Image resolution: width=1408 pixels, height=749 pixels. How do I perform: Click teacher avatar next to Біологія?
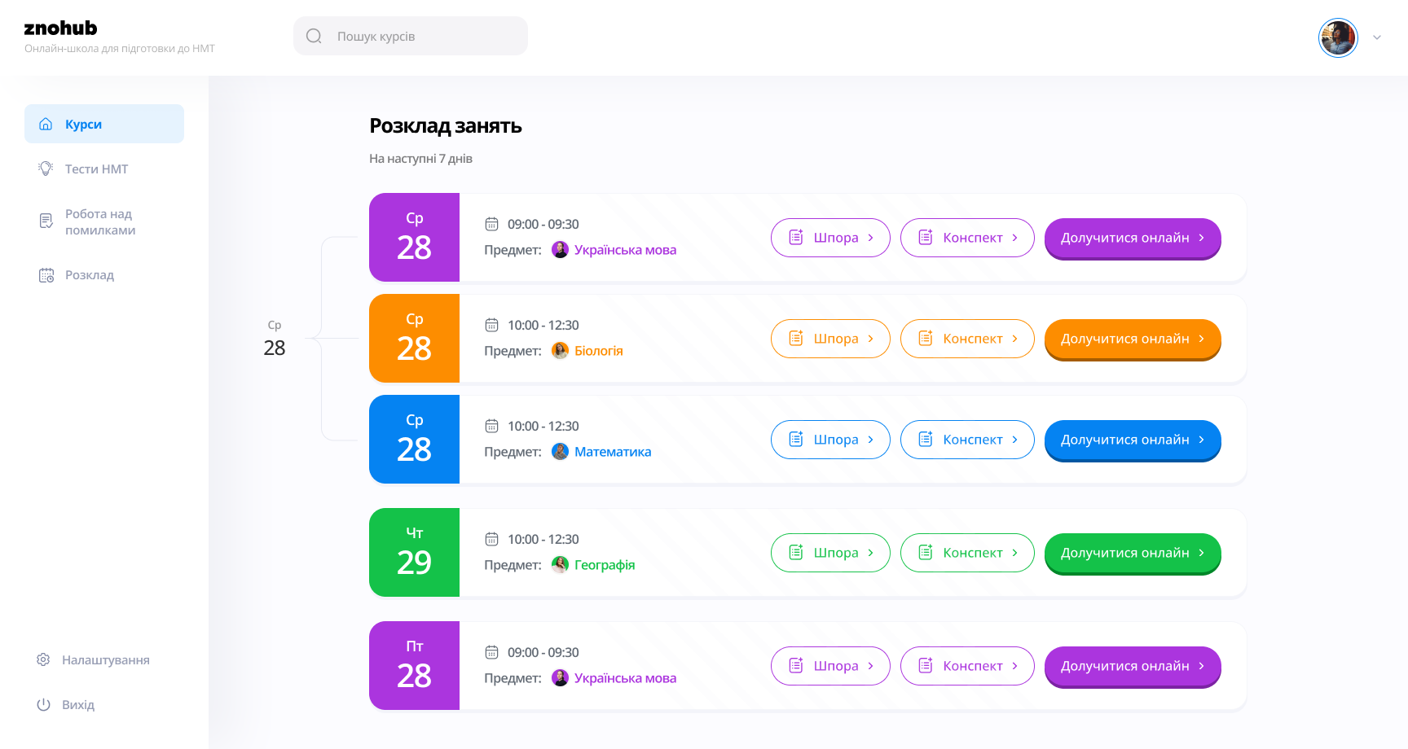click(560, 351)
